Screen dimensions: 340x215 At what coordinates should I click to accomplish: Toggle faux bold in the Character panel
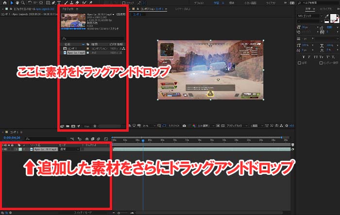(304, 57)
